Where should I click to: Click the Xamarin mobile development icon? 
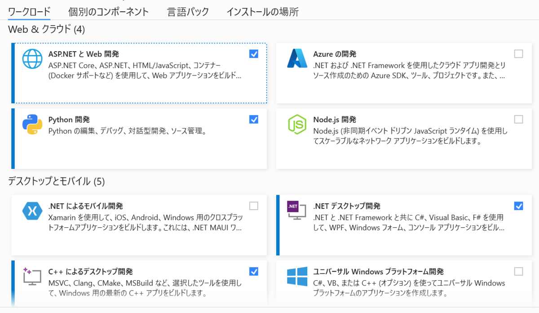tap(32, 211)
